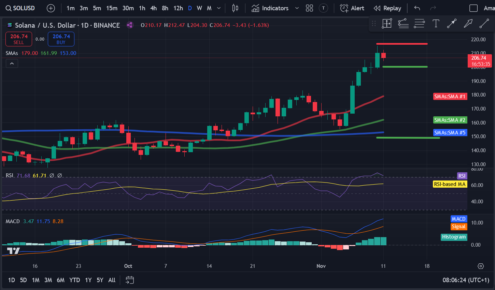Click the TradingView logo on chart
The image size is (495, 290).
coord(14,251)
